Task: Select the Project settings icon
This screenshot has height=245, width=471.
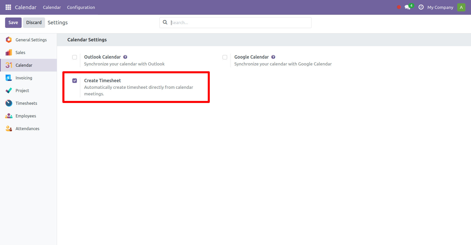Action: pos(8,90)
